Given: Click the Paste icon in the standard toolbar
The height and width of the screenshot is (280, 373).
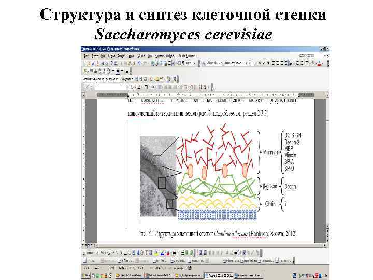Looking at the screenshot, I should [130, 63].
